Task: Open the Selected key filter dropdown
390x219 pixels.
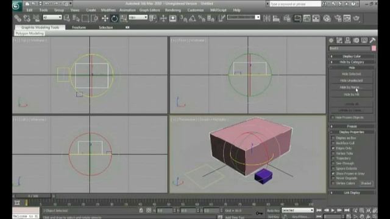Action: pyautogui.click(x=297, y=210)
